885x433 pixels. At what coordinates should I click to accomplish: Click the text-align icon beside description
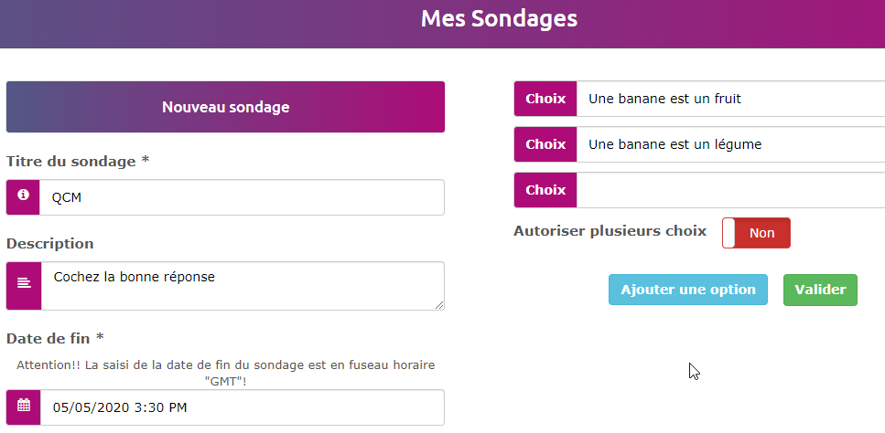click(x=23, y=285)
